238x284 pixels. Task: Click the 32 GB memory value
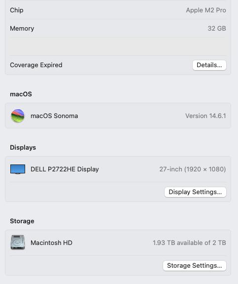point(217,29)
